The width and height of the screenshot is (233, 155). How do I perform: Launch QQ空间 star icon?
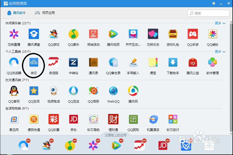[34, 91]
